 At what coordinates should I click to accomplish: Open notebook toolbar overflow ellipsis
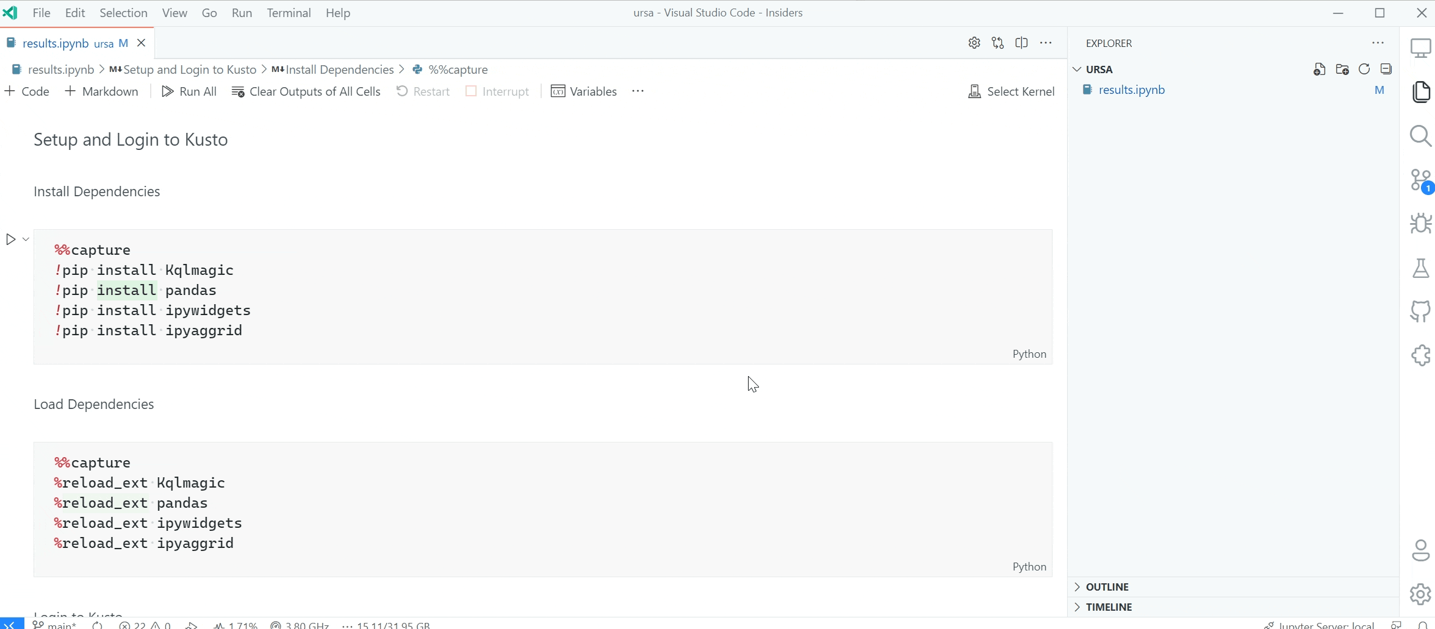point(638,91)
